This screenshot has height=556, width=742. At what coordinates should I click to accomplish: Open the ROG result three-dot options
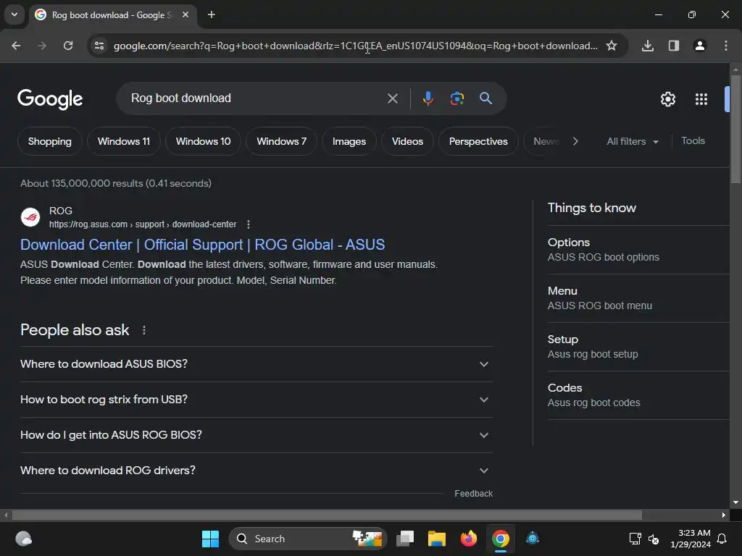pos(249,224)
